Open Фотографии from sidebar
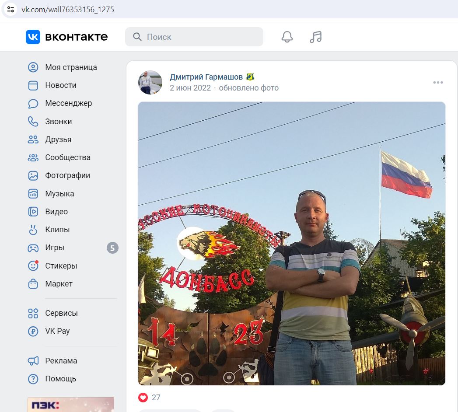This screenshot has height=412, width=458. (67, 175)
